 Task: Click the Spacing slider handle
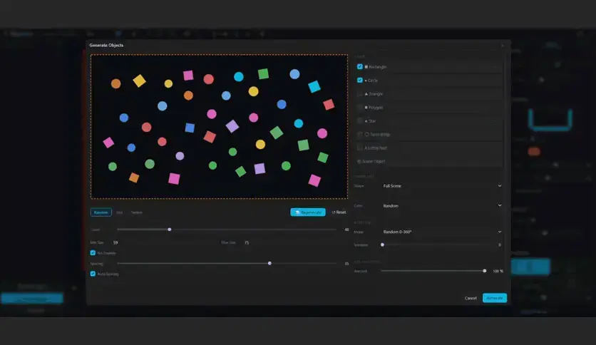click(x=269, y=263)
